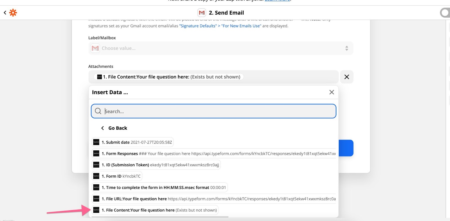Image resolution: width=450 pixels, height=221 pixels.
Task: Insert Form ID kYncbkTC field
Action: pyautogui.click(x=117, y=176)
